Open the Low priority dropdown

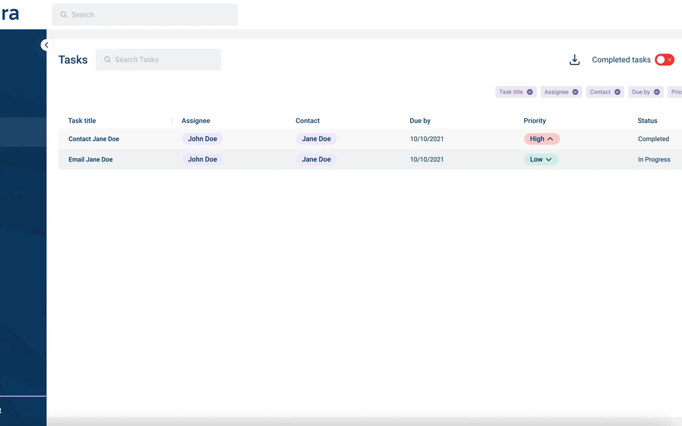541,159
